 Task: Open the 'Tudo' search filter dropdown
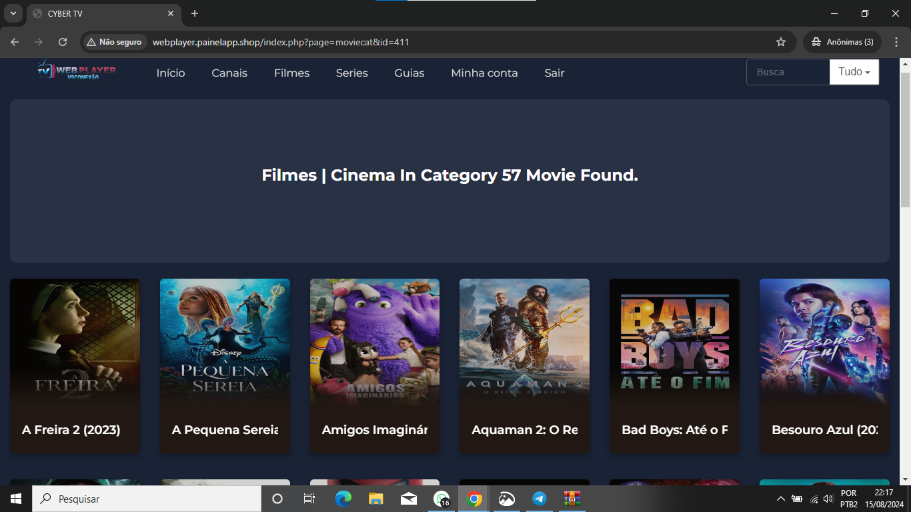click(854, 72)
